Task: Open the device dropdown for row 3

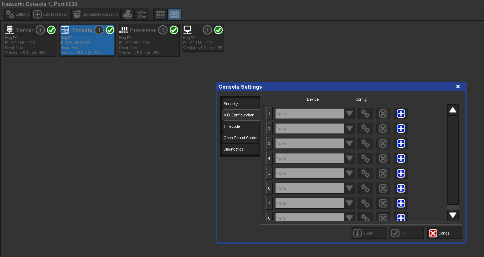Action: 350,143
